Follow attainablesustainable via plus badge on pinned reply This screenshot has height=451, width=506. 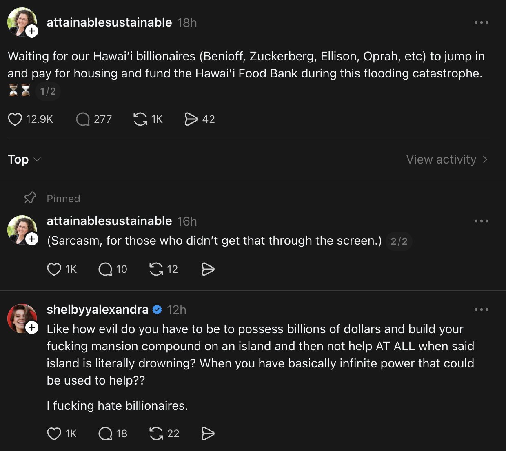point(32,239)
